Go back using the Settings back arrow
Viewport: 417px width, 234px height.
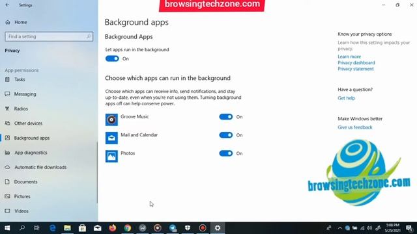tap(7, 5)
